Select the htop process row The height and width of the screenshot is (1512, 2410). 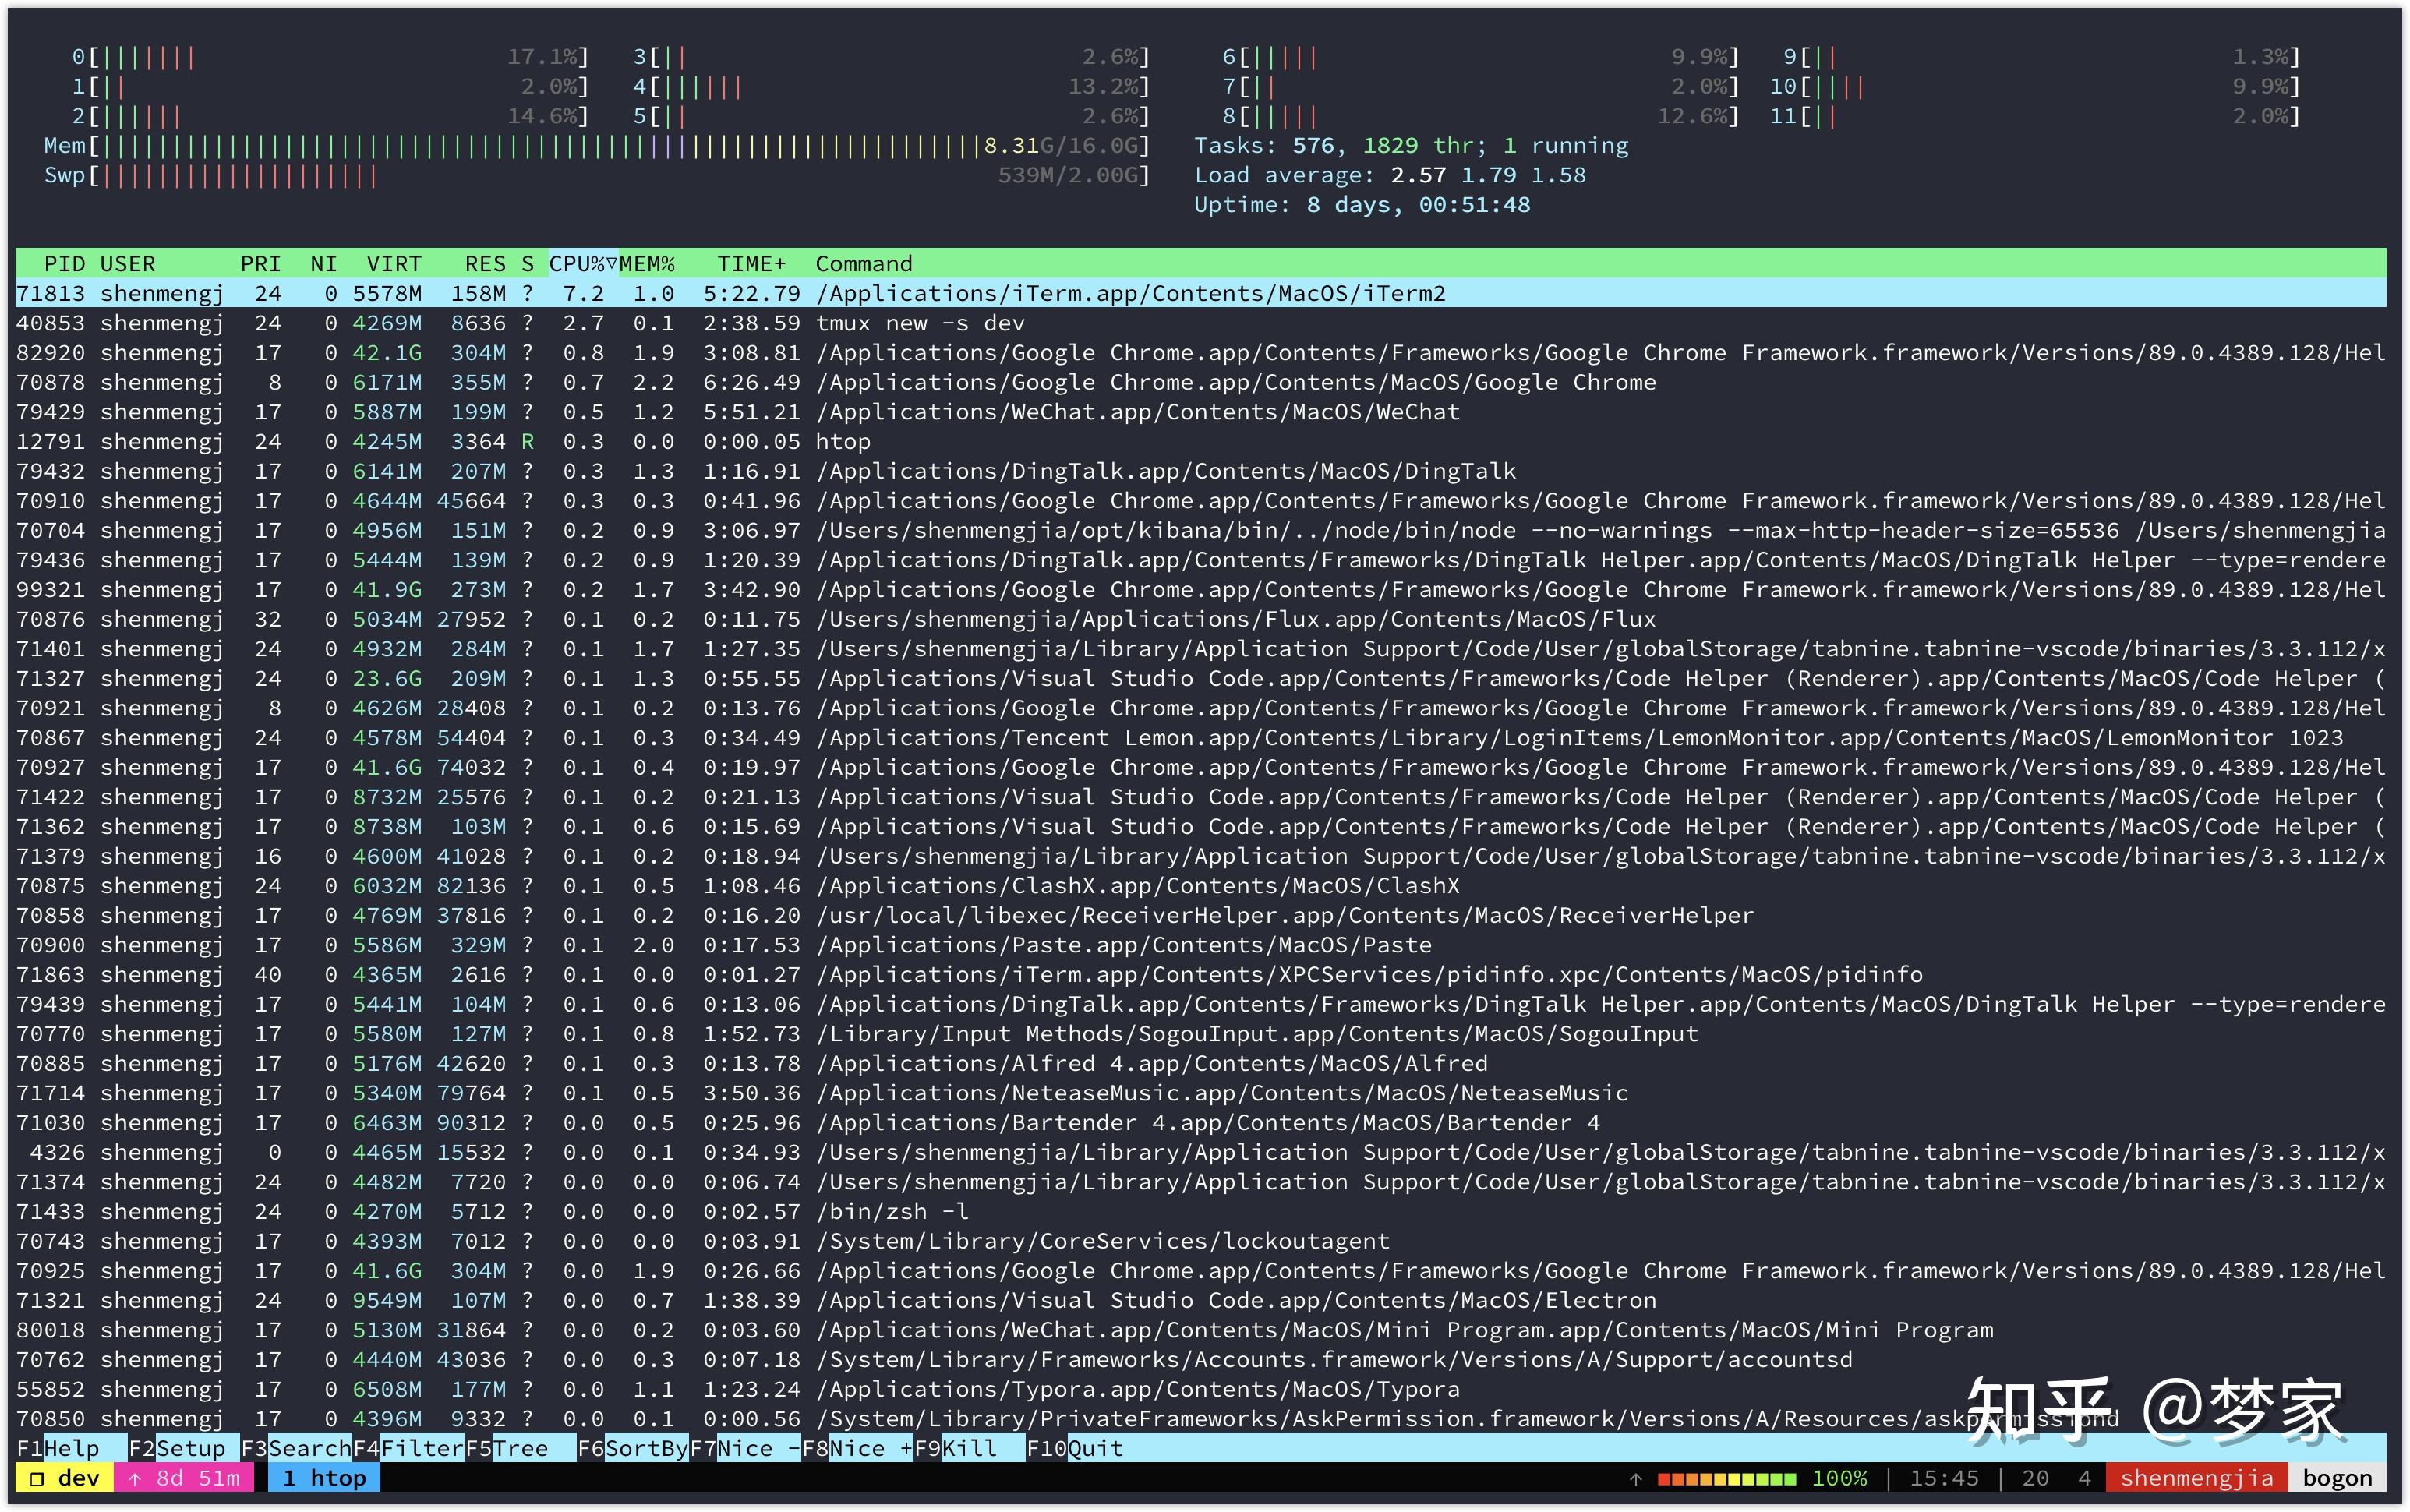842,442
